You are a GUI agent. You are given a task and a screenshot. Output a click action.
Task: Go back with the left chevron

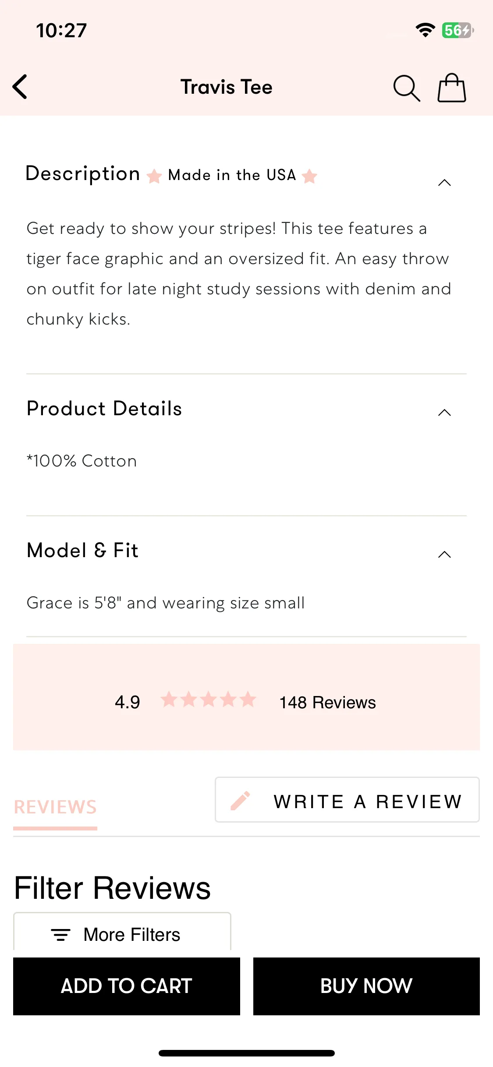(20, 86)
